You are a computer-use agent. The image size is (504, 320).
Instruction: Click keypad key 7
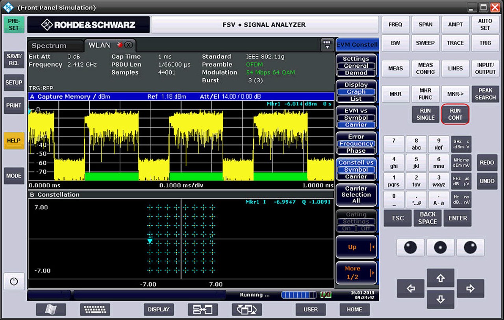click(x=394, y=144)
